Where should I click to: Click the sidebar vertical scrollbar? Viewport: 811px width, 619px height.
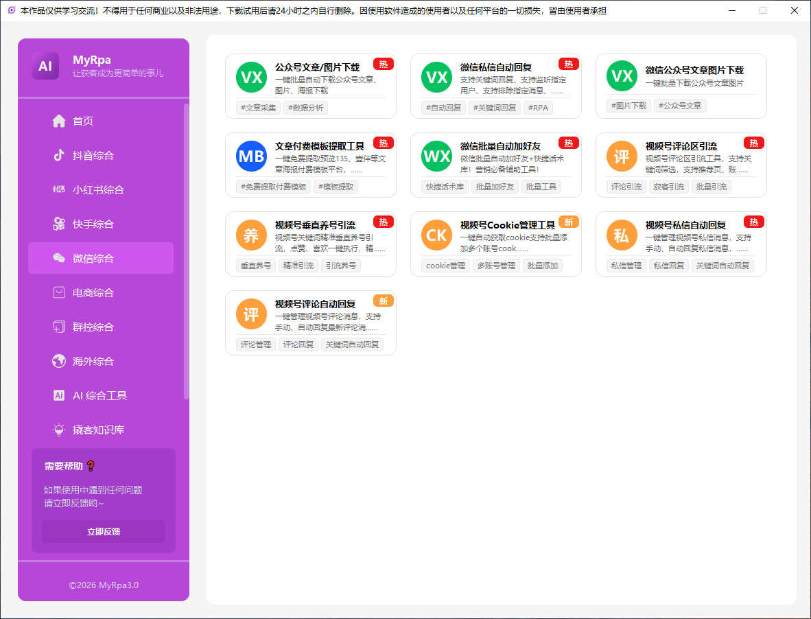point(186,251)
